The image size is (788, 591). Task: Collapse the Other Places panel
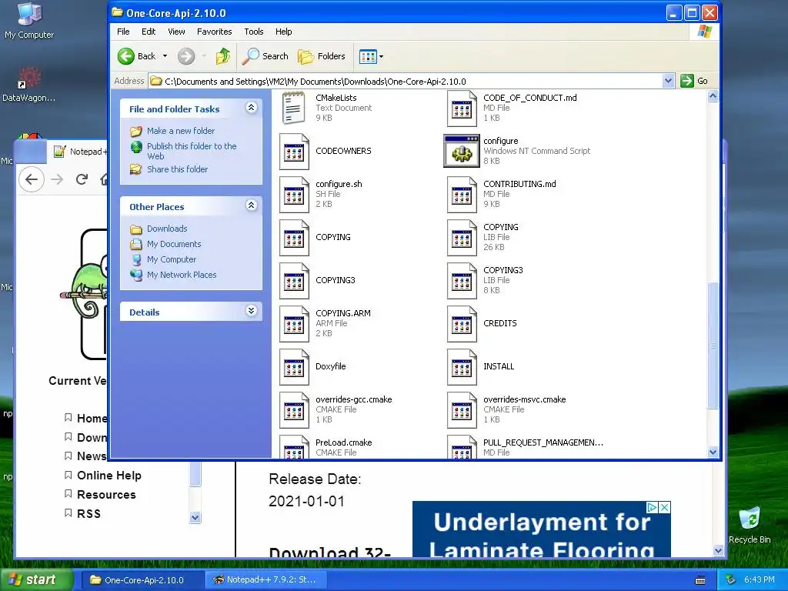pos(252,205)
